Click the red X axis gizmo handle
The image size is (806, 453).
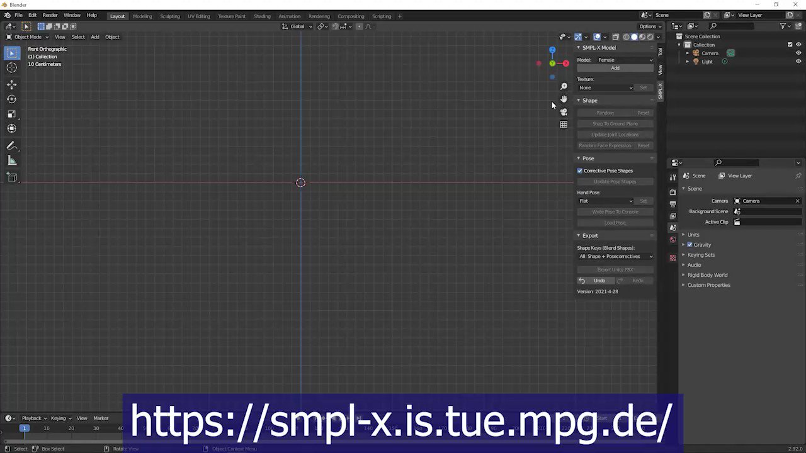pos(565,63)
